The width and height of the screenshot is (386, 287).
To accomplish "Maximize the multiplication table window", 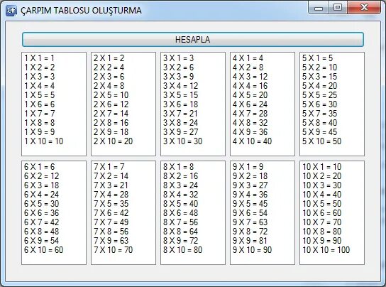I will click(x=338, y=8).
